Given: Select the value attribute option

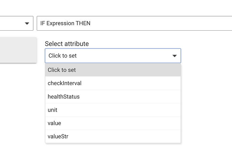Looking at the screenshot, I should click(113, 123).
